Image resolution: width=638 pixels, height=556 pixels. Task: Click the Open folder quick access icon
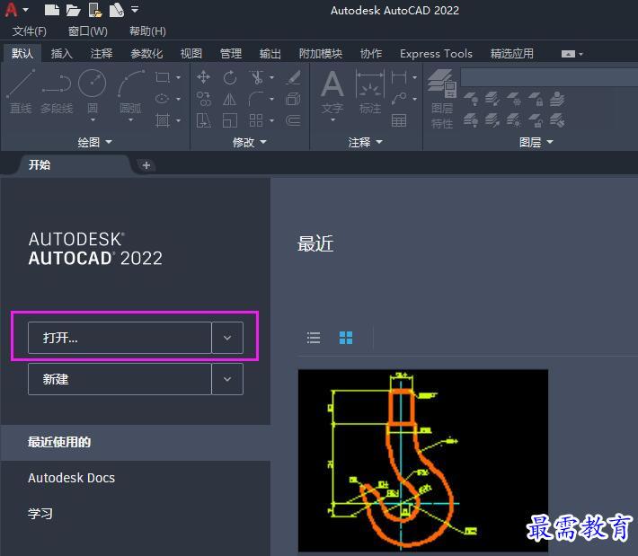click(74, 10)
